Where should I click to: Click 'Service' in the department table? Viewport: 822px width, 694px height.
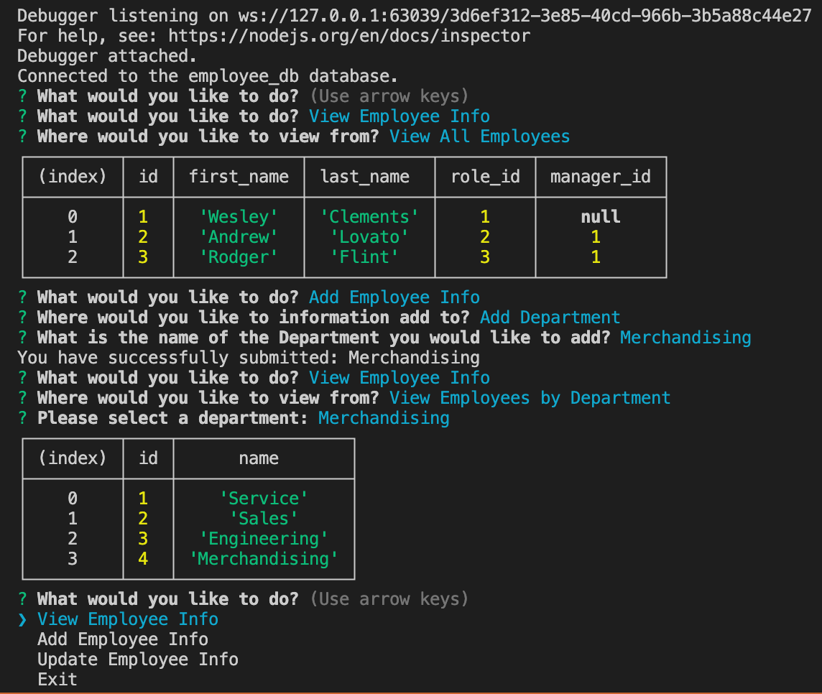(264, 498)
